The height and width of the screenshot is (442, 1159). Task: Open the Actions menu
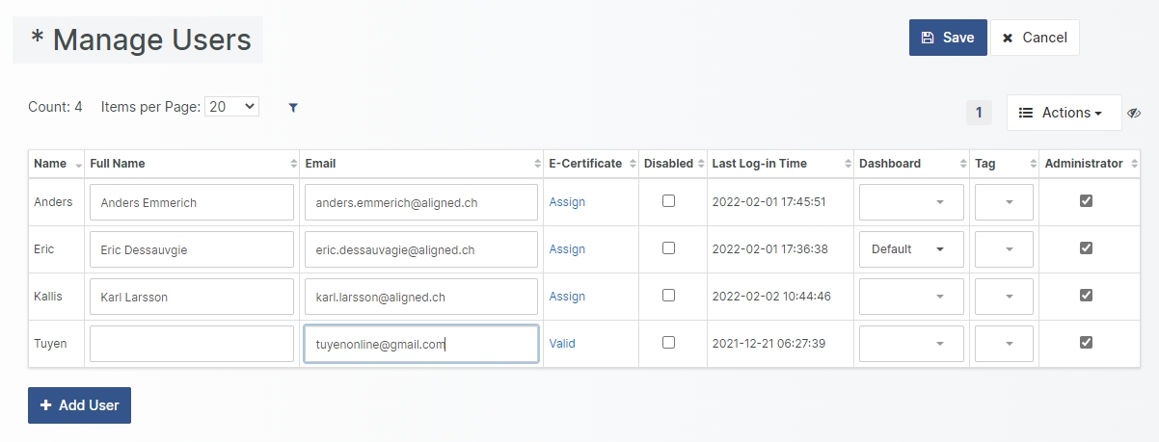tap(1064, 113)
